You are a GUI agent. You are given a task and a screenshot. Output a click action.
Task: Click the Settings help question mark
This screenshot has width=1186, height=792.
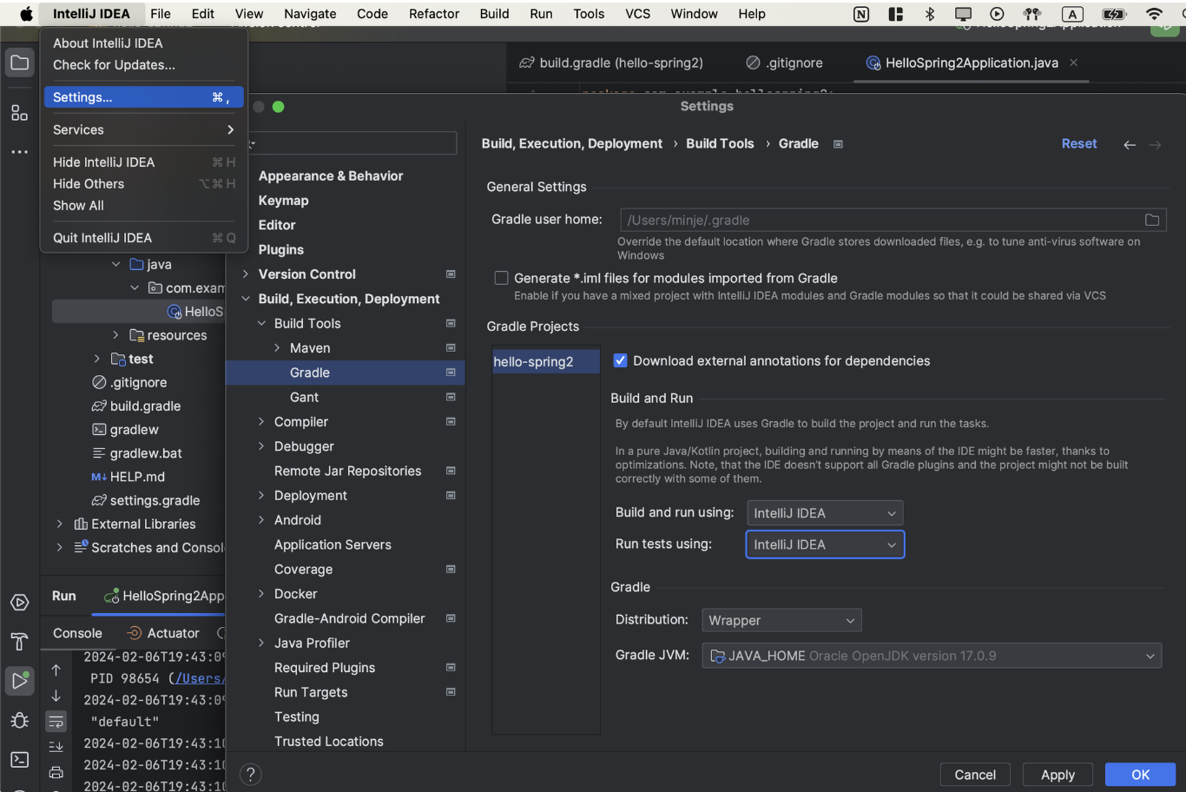(250, 775)
